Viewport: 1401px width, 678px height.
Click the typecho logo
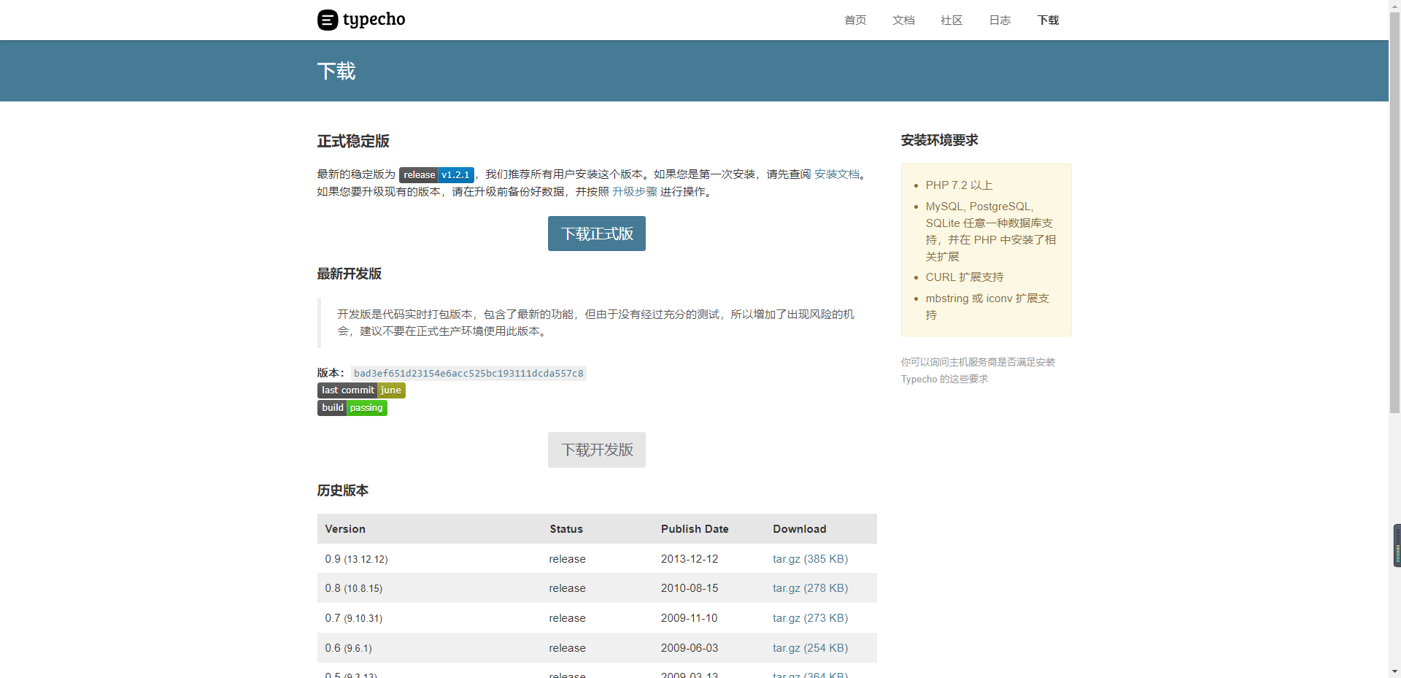click(361, 20)
